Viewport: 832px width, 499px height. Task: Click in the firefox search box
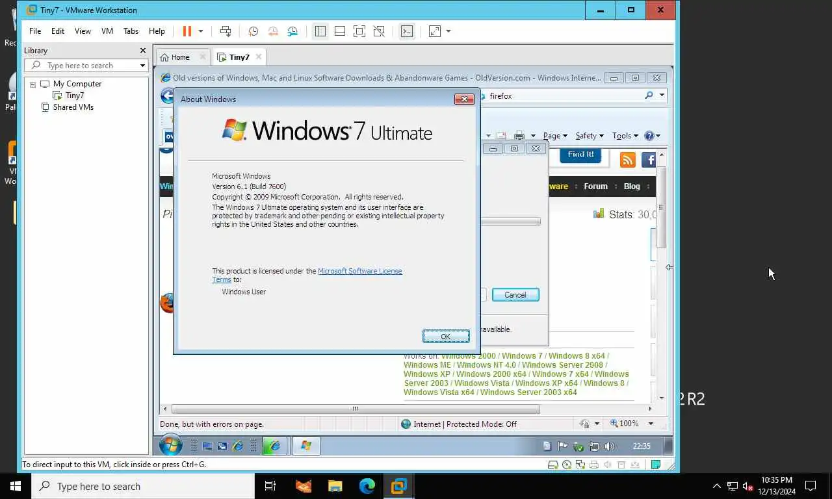coord(562,96)
